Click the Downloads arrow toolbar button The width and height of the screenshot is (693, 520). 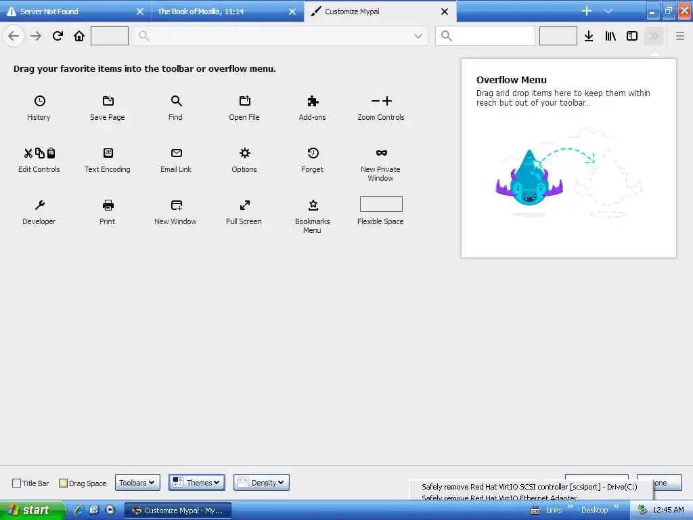[589, 36]
